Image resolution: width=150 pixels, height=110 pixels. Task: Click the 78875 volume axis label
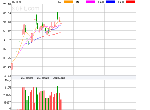7,95
